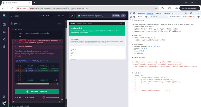The width and height of the screenshot is (201, 107).
Task: Click the console Filter input field
Action: [160, 17]
